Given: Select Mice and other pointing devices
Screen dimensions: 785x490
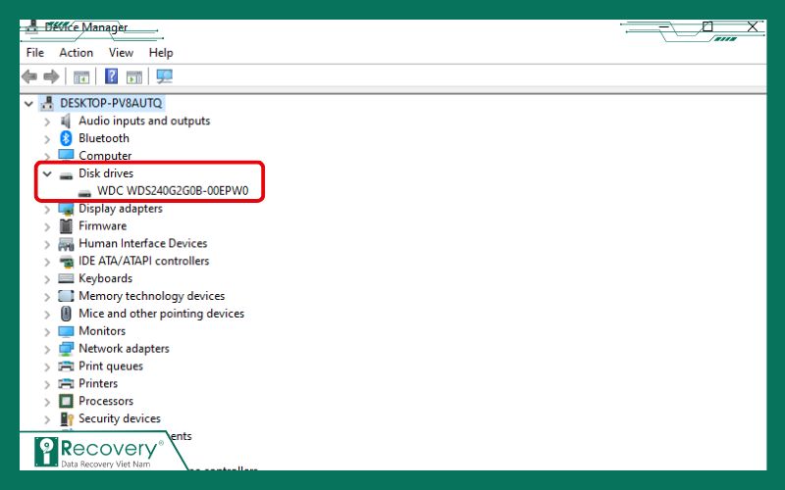Looking at the screenshot, I should 161,314.
